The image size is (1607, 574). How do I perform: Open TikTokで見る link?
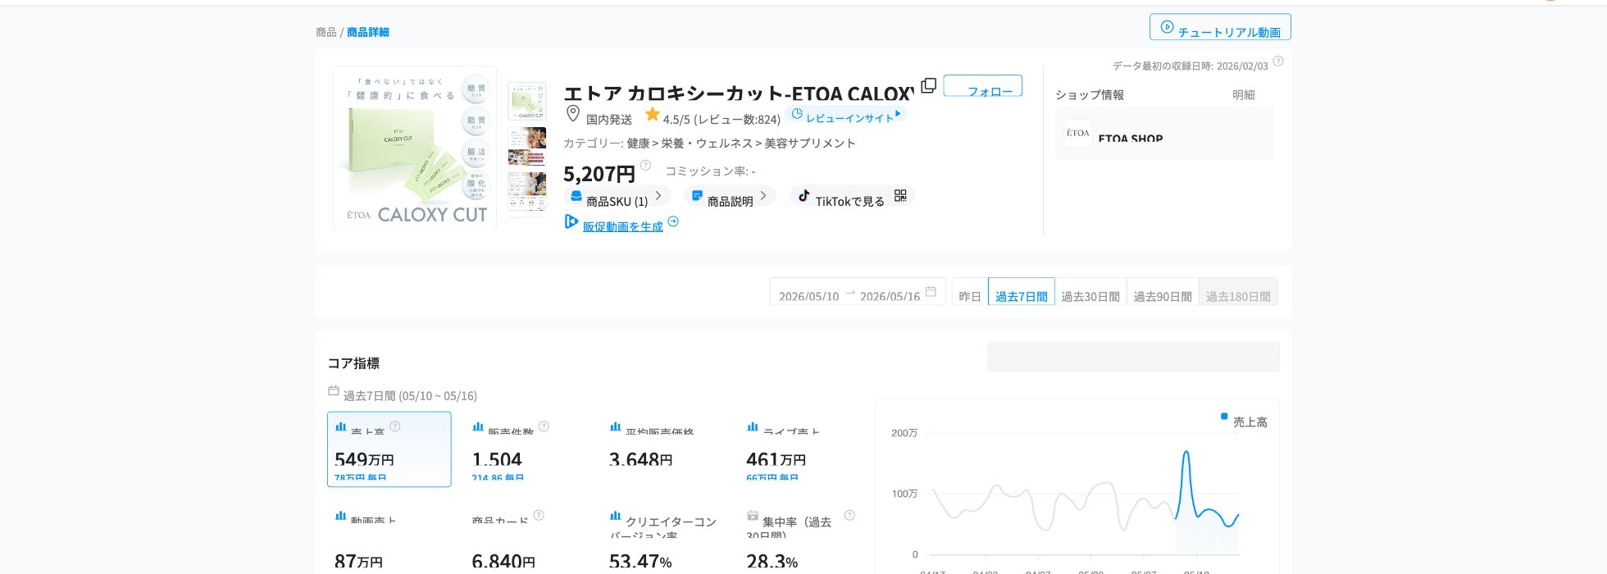pos(850,201)
